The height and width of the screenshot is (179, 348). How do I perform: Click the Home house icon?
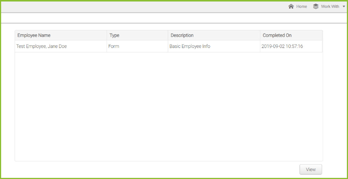pyautogui.click(x=291, y=6)
